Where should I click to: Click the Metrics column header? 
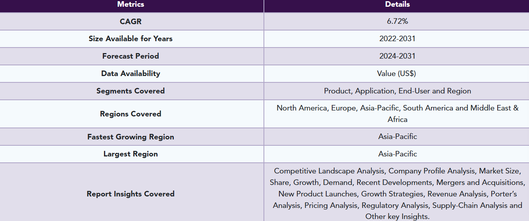tap(131, 5)
